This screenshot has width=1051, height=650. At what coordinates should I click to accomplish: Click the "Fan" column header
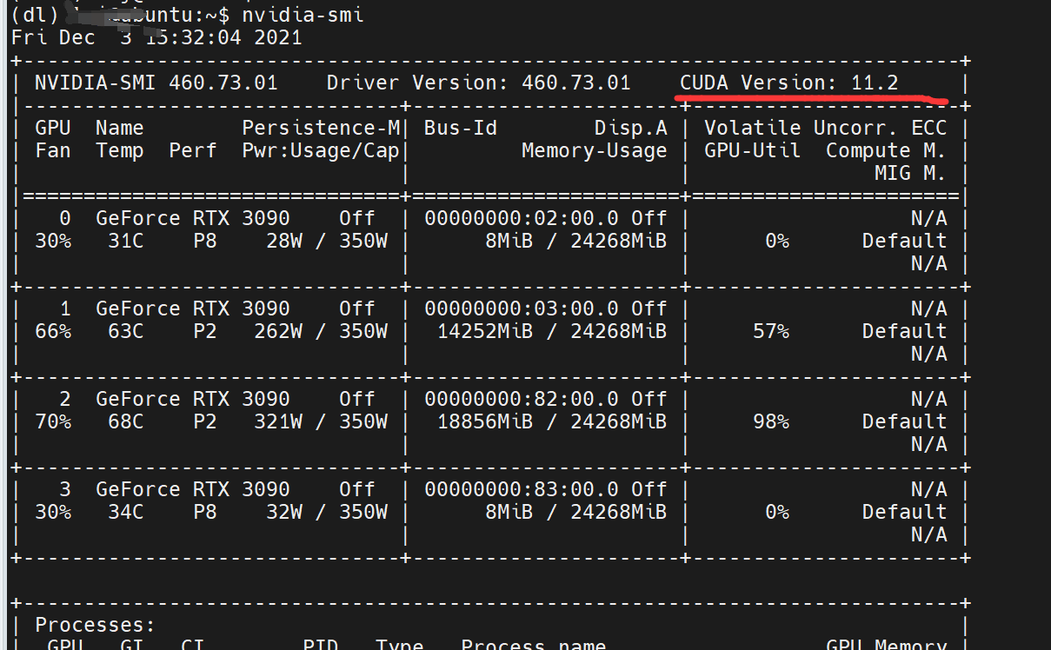click(x=53, y=151)
